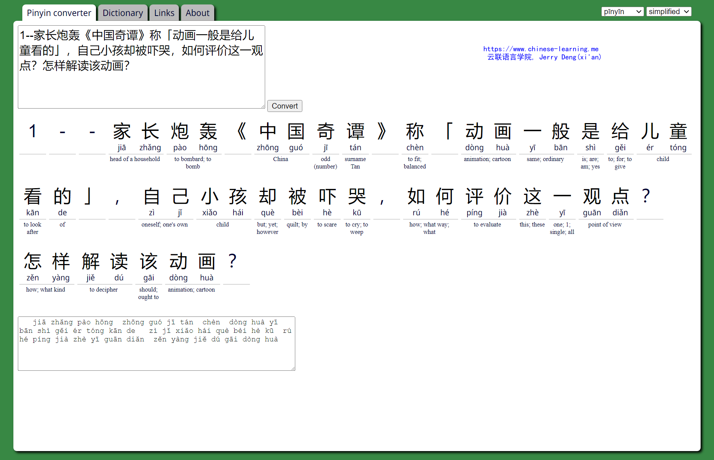Click the character 被 with pinyin bèi
Screen dimensions: 714x460
(x=297, y=196)
